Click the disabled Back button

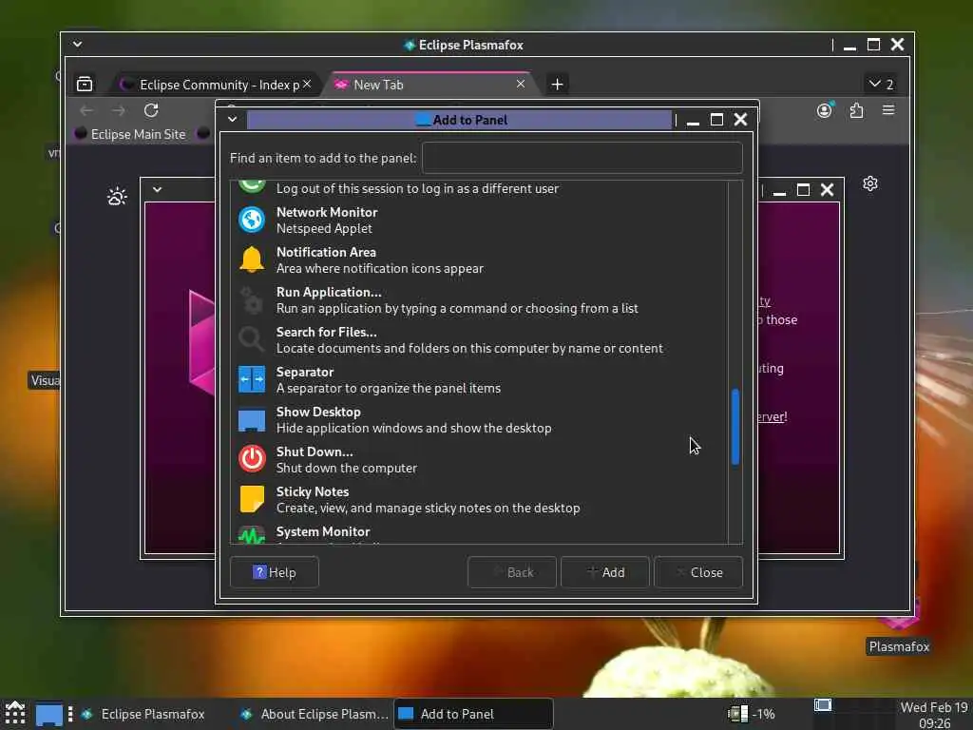pyautogui.click(x=512, y=571)
